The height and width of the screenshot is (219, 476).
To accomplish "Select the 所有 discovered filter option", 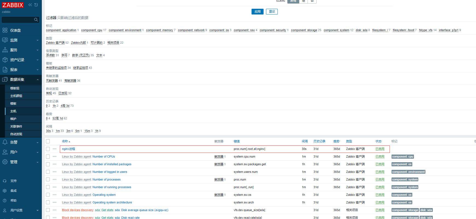I will [293, 1].
